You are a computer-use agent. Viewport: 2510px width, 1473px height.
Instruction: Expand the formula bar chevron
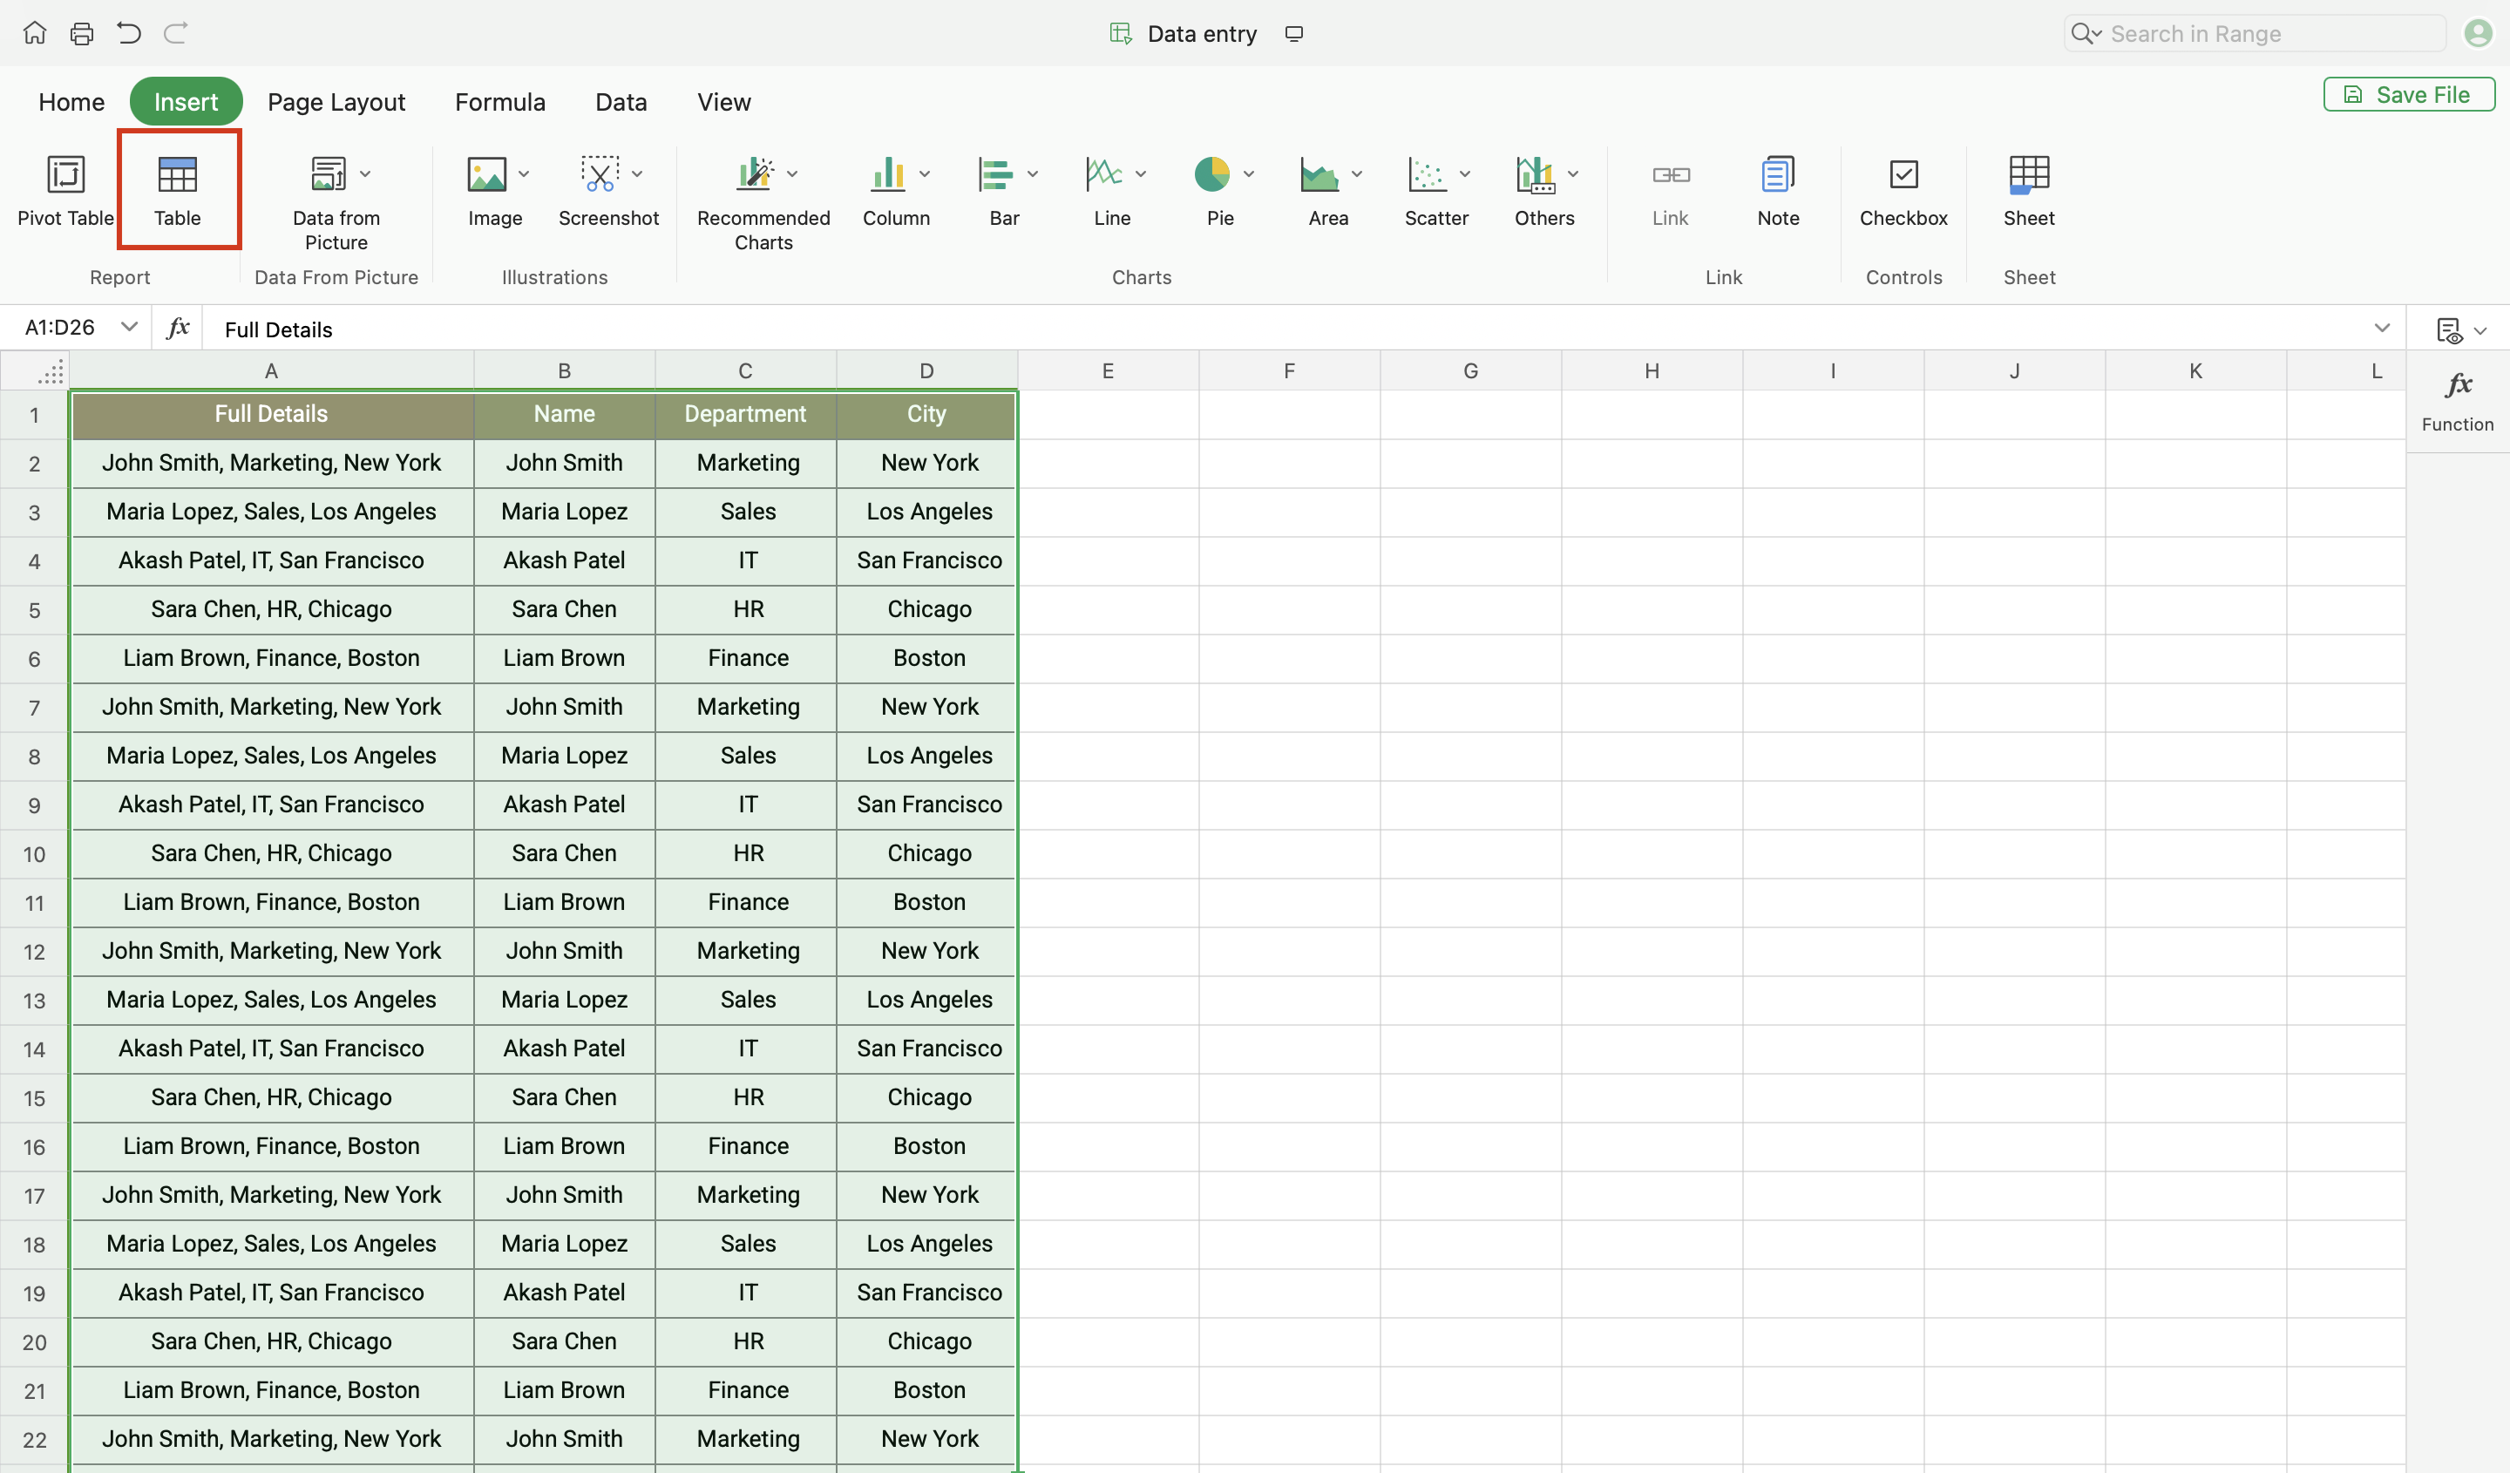(x=2382, y=329)
